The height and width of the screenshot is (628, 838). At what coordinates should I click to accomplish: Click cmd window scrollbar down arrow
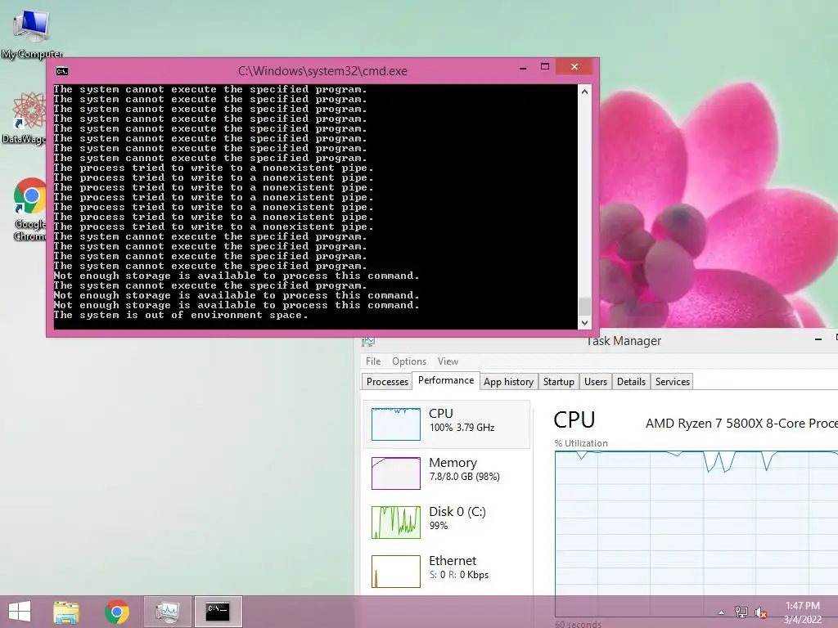point(584,322)
